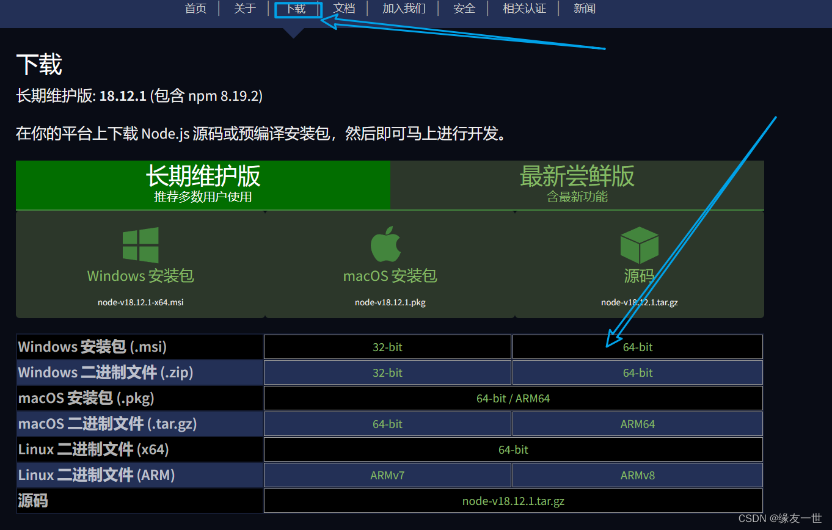
Task: Open the 新闻 nav item
Action: tap(584, 9)
